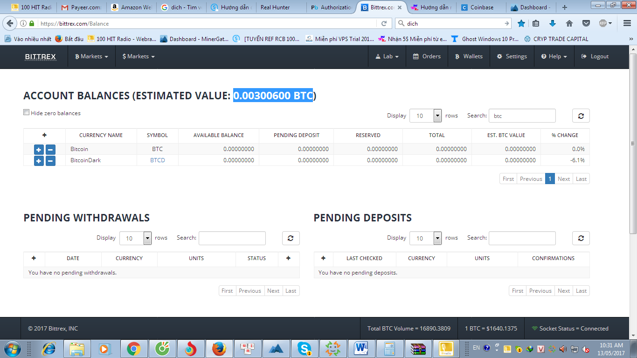Open the rows dropdown for account balances
Image resolution: width=637 pixels, height=358 pixels.
coord(425,116)
